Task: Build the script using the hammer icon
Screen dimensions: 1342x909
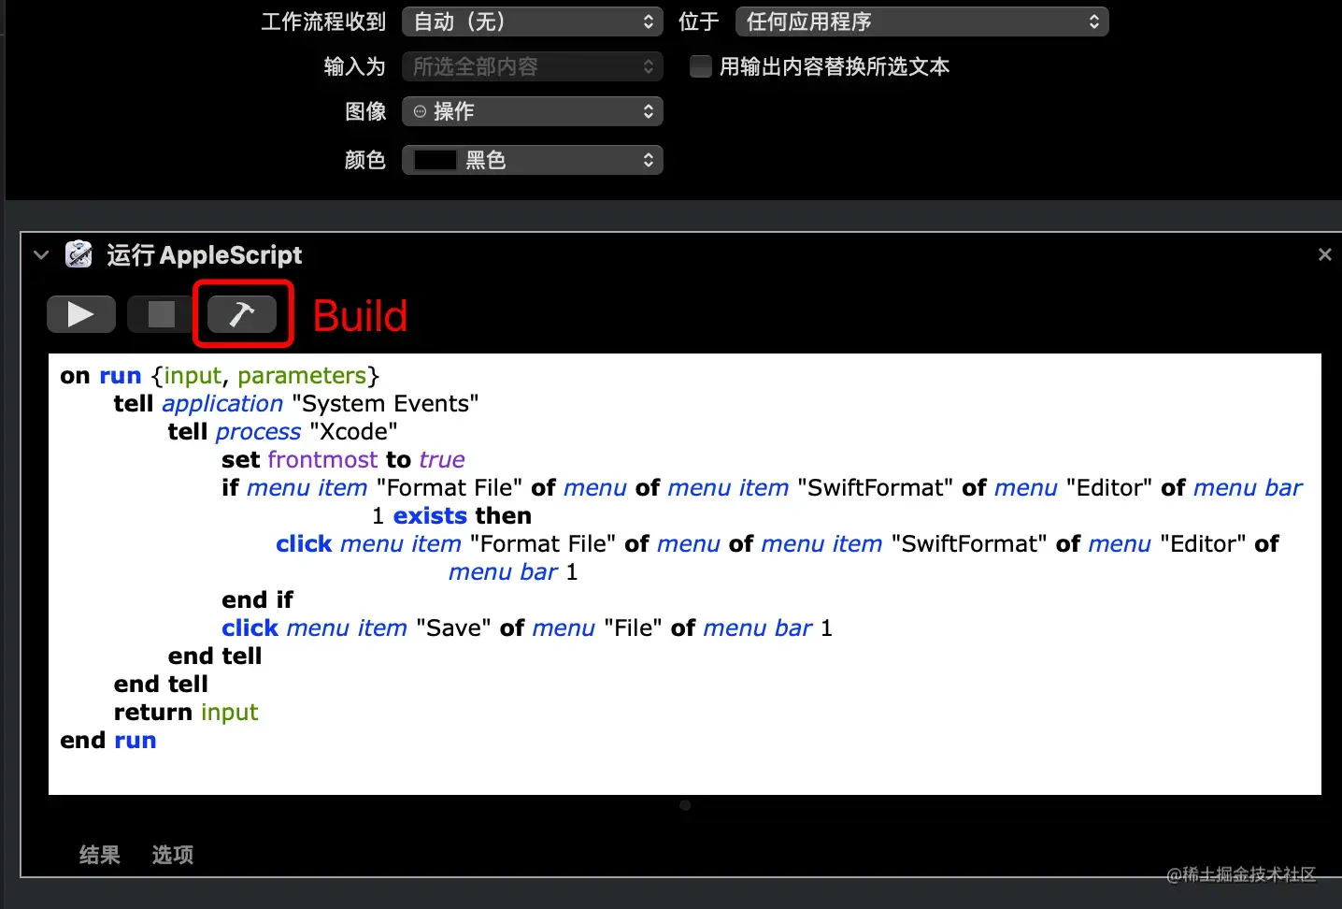Action: click(242, 314)
